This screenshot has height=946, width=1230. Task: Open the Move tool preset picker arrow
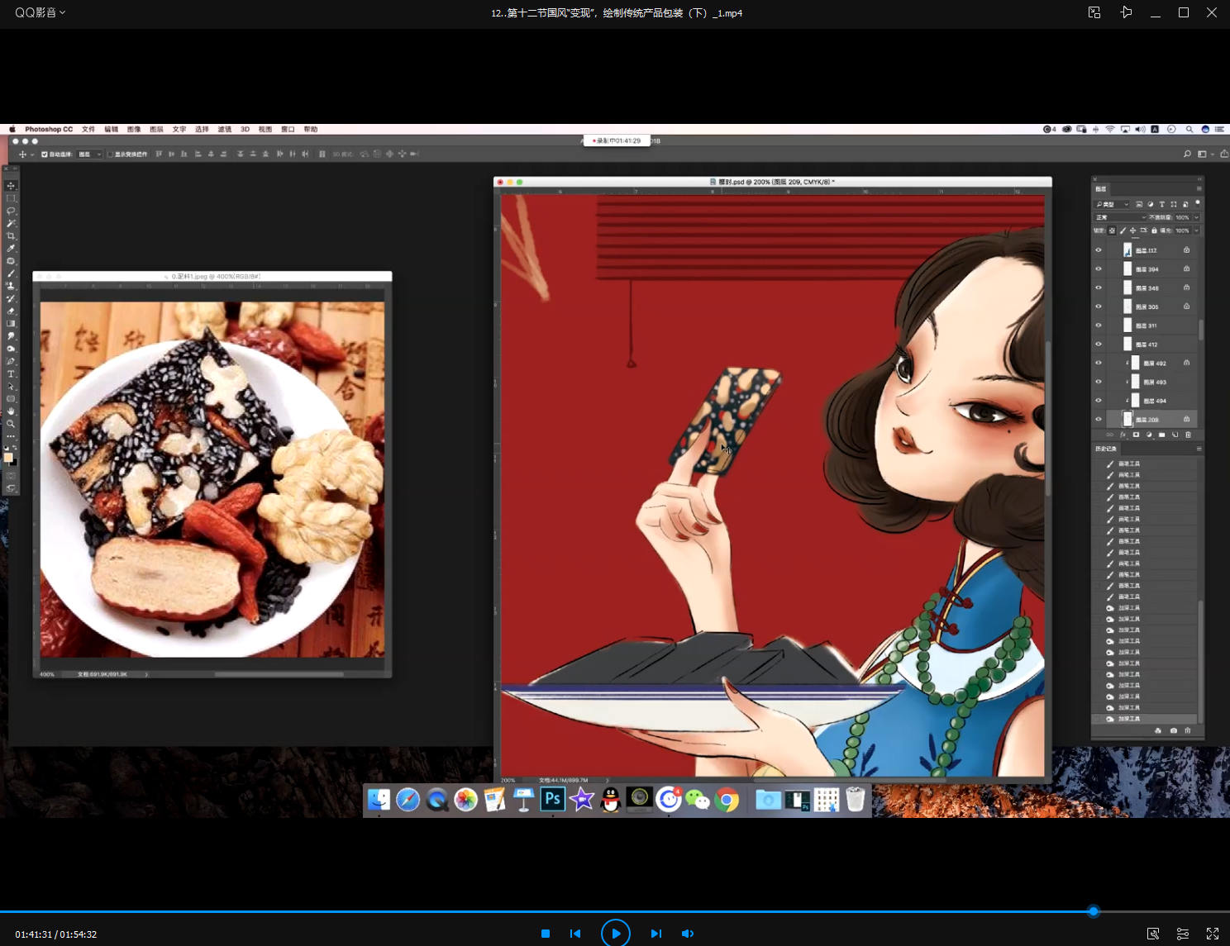[32, 154]
